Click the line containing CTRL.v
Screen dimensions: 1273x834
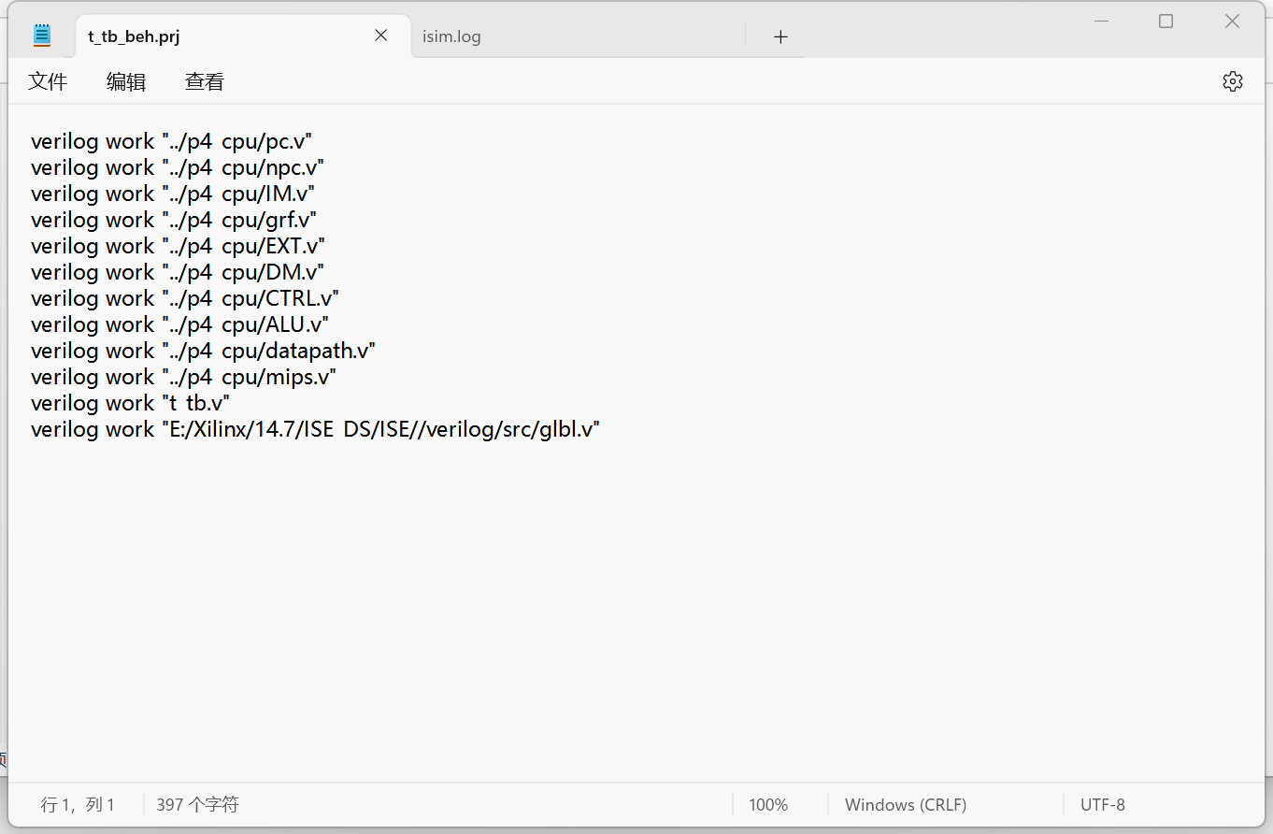[185, 298]
